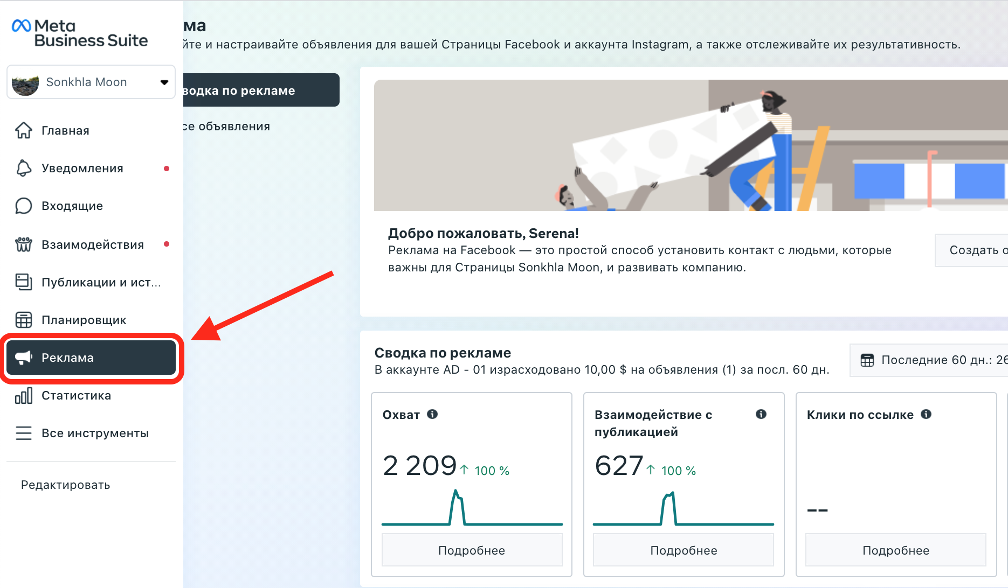Image resolution: width=1008 pixels, height=588 pixels.
Task: Open the Sonkhla Moon account dropdown
Action: coord(91,82)
